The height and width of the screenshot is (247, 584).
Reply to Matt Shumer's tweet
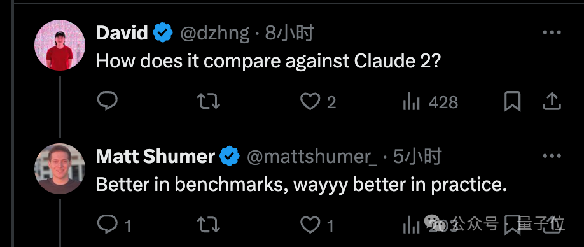click(114, 225)
